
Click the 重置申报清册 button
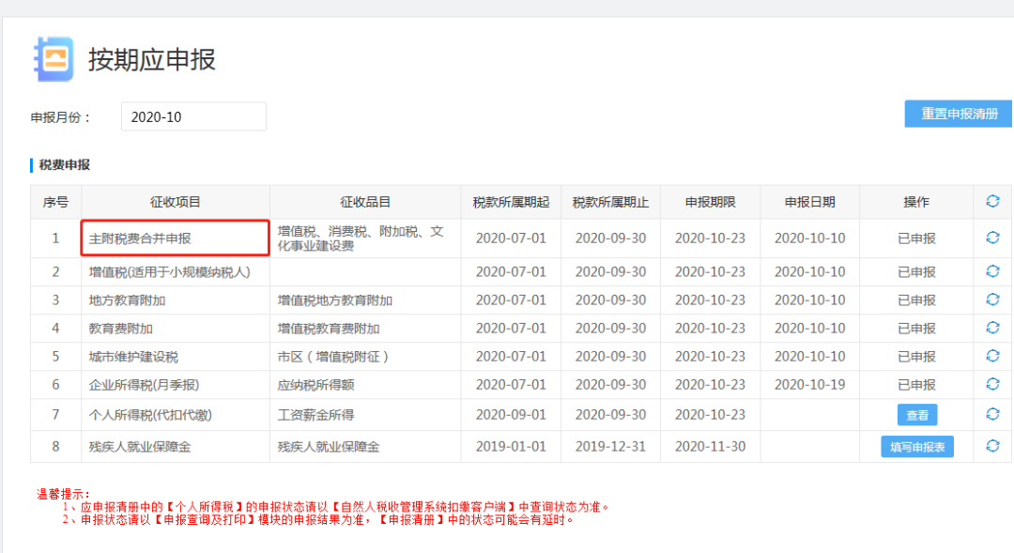(x=959, y=114)
